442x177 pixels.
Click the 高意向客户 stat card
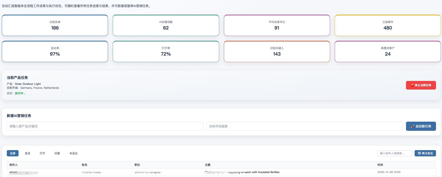pos(388,51)
